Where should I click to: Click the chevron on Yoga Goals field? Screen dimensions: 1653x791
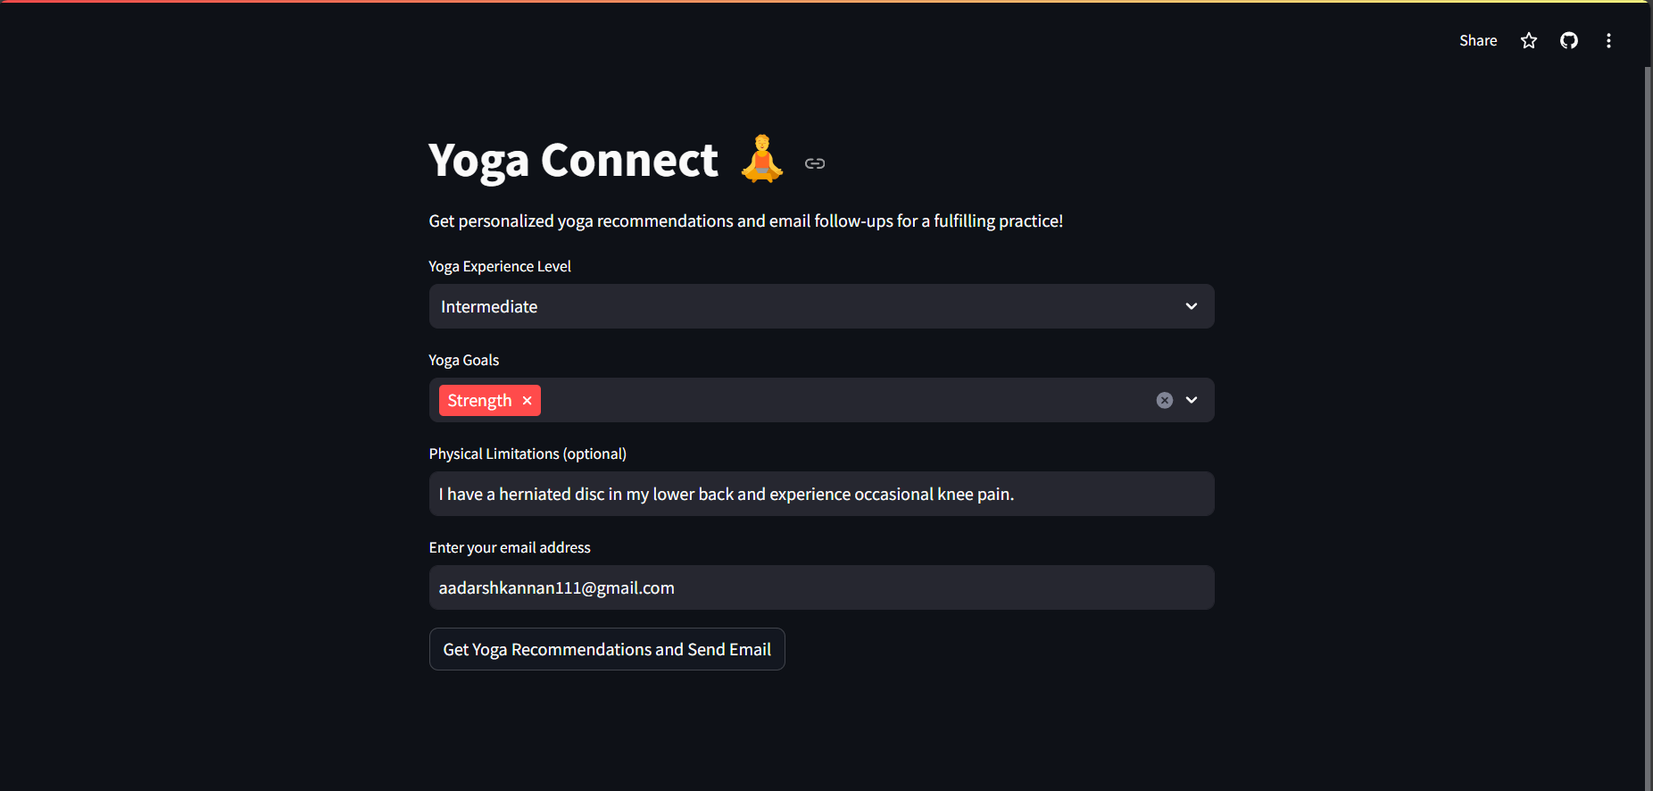[1192, 400]
